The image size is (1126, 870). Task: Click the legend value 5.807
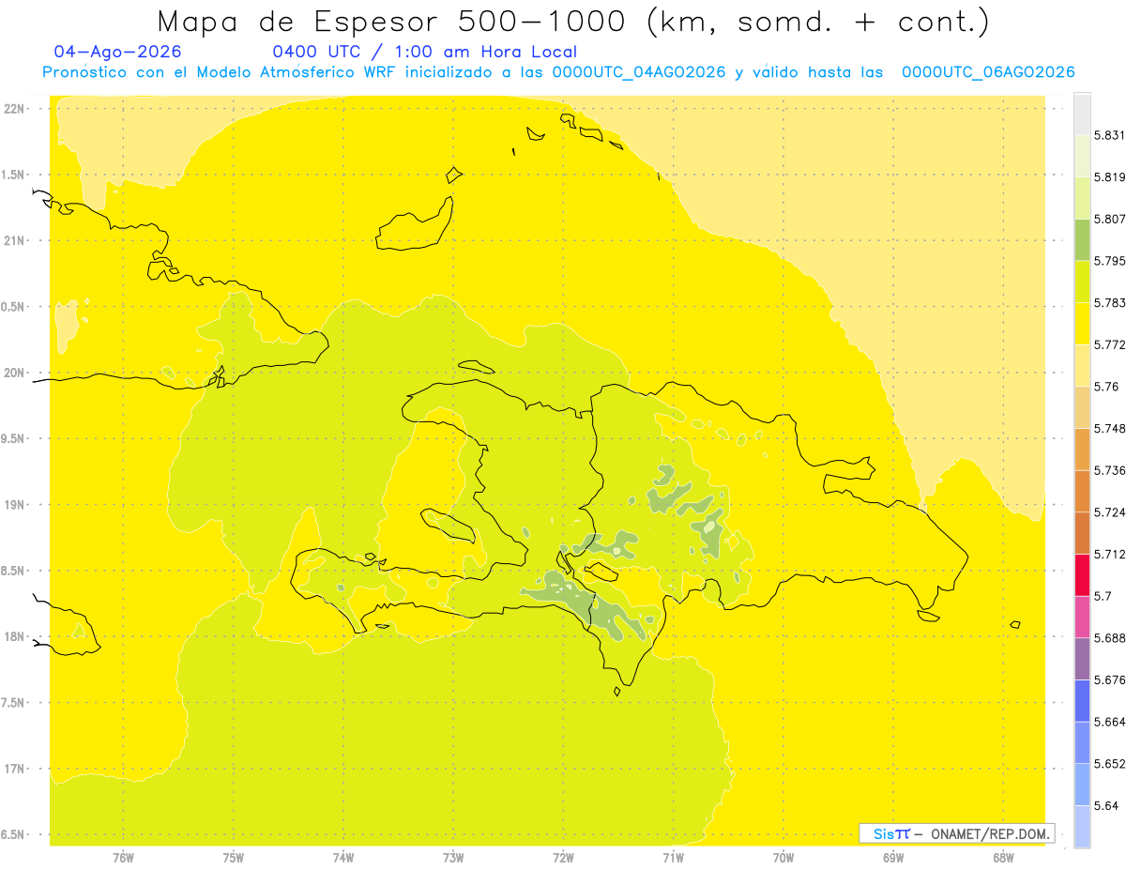[x=1110, y=219]
